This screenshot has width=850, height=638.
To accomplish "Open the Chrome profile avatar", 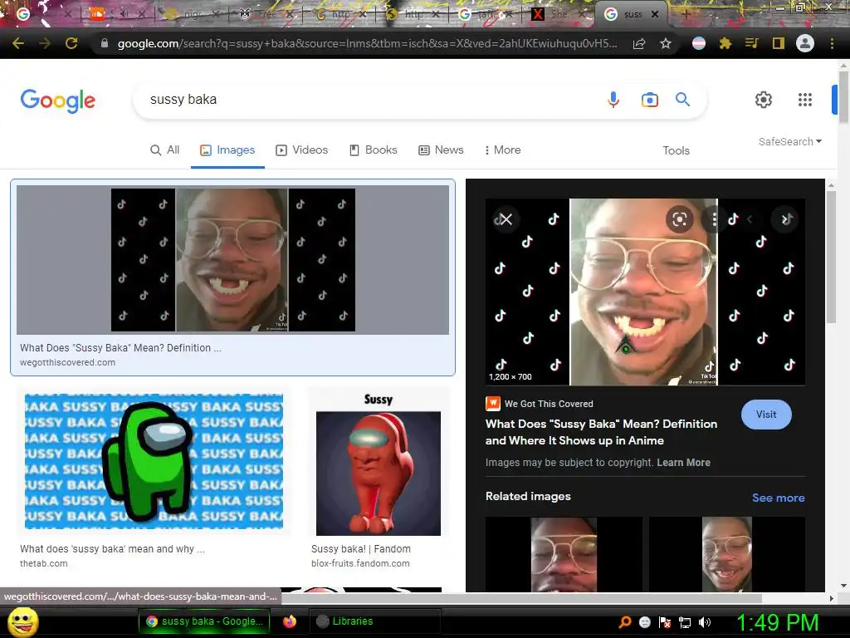I will click(x=805, y=43).
